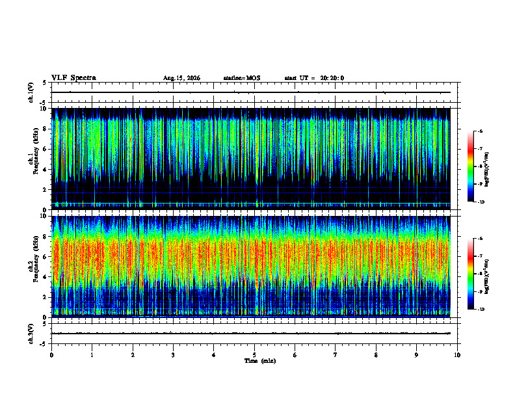Click the "-7" tick on ch.2 color bar
515x398 pixels.
480,256
